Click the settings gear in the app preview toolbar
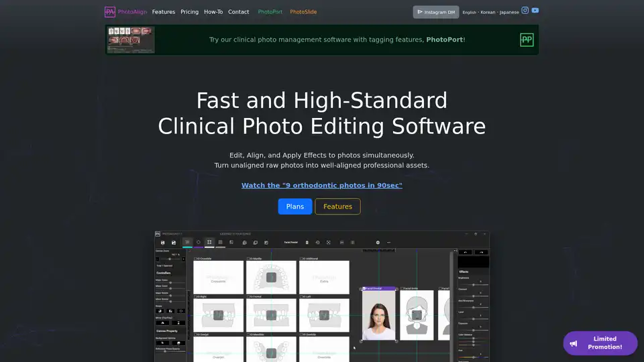This screenshot has width=644, height=362. pyautogui.click(x=378, y=243)
